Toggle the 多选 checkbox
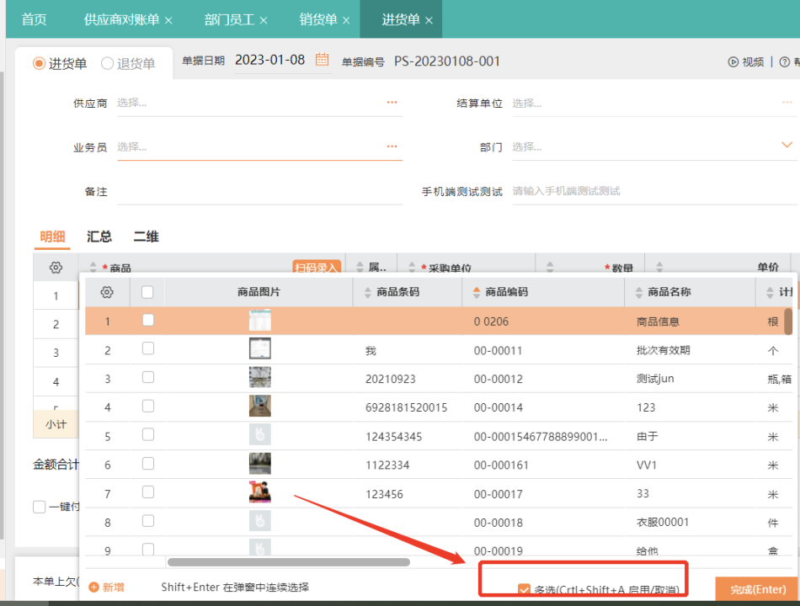800x606 pixels. tap(525, 590)
